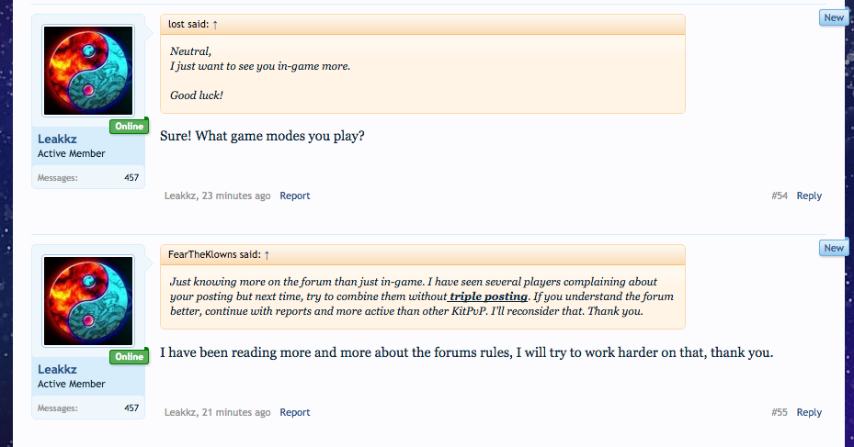This screenshot has height=447, width=854.
Task: Report the post from 23 minutes ago
Action: [x=295, y=196]
